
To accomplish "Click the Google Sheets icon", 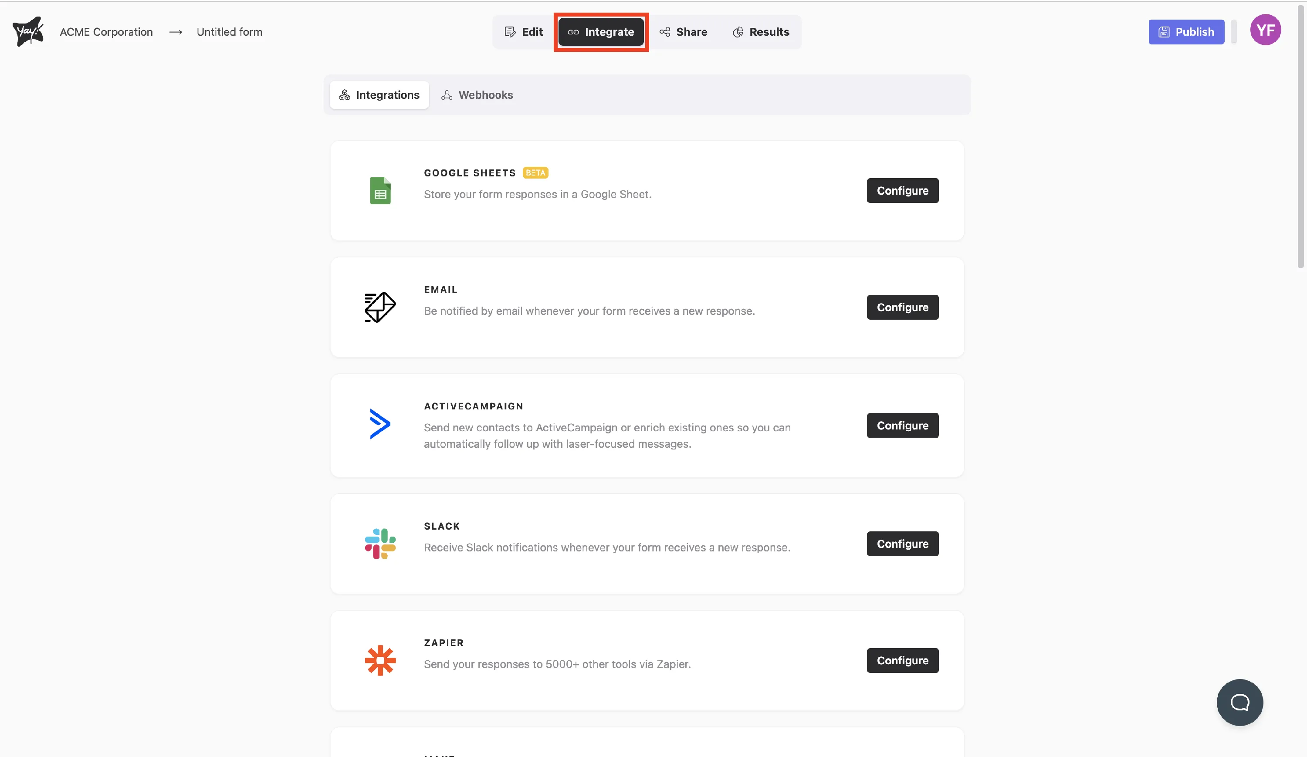I will point(380,190).
